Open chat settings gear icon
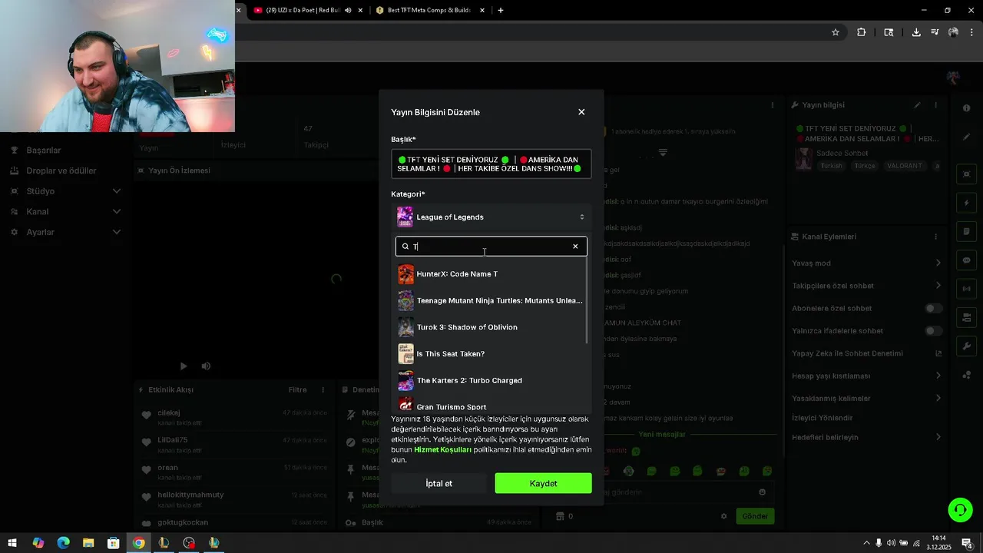Viewport: 983px width, 553px height. coord(723,516)
